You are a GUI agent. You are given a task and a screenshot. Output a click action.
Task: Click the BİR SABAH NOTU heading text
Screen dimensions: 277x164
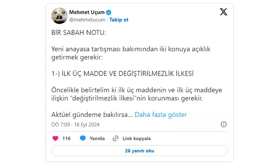tap(79, 33)
